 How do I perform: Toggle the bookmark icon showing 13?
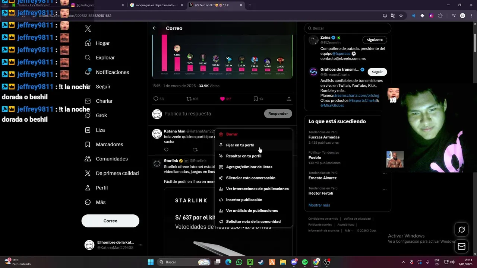(256, 99)
